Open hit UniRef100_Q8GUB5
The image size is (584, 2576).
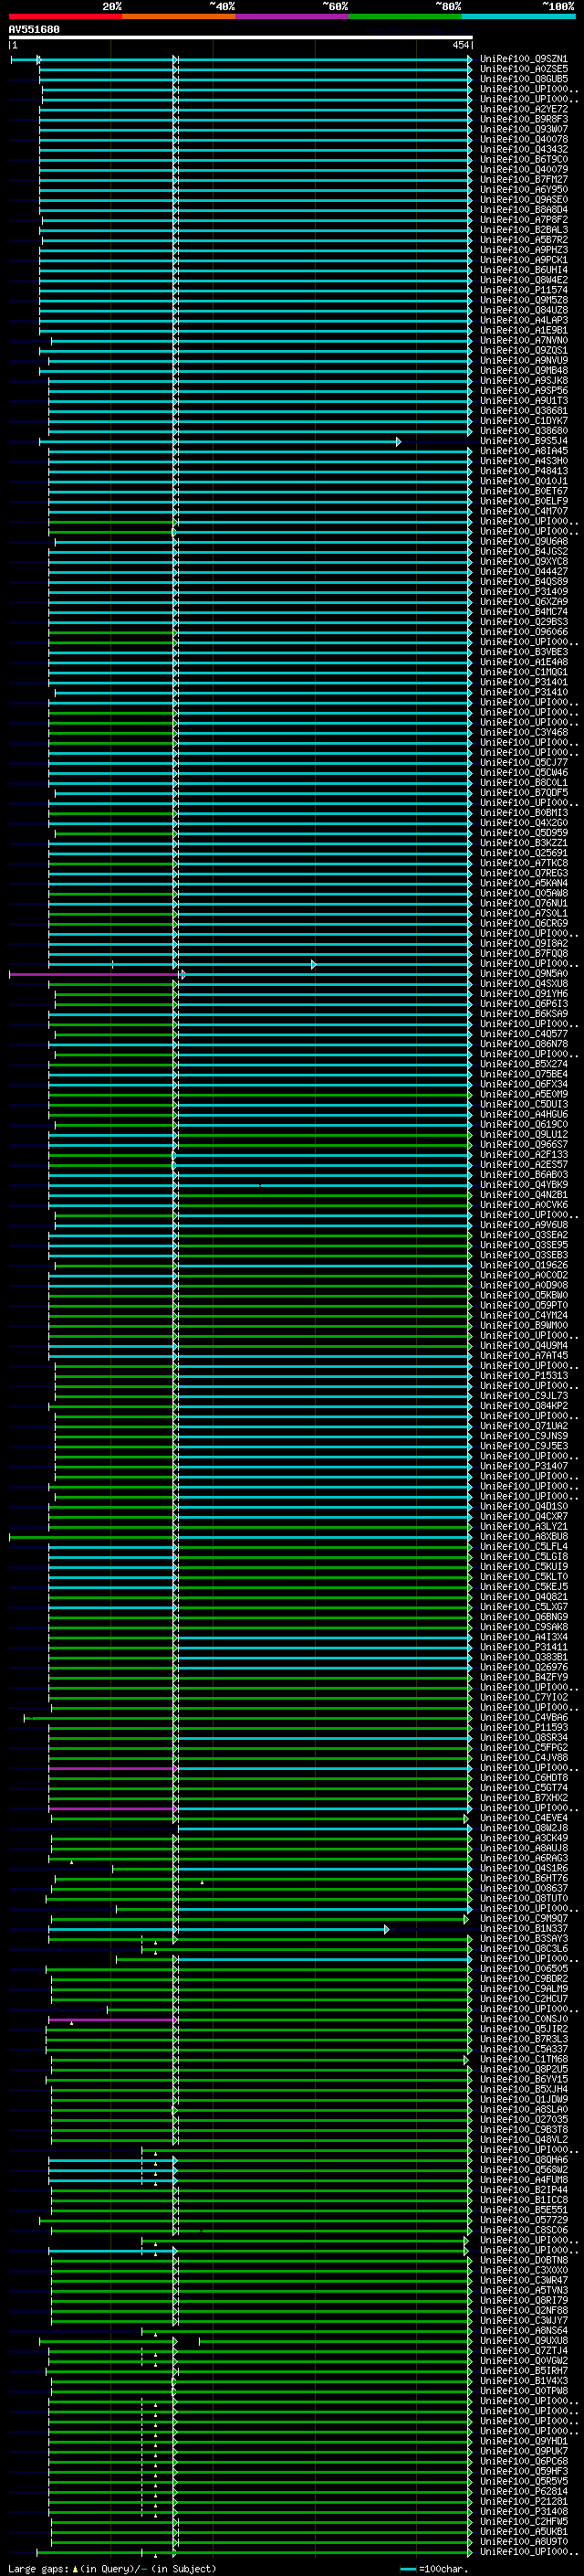click(x=523, y=79)
